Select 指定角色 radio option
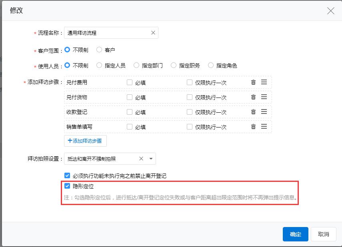Image resolution: width=342 pixels, height=247 pixels. [x=211, y=65]
